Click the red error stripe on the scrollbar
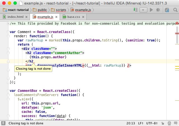The image size is (179, 126). pyautogui.click(x=177, y=33)
